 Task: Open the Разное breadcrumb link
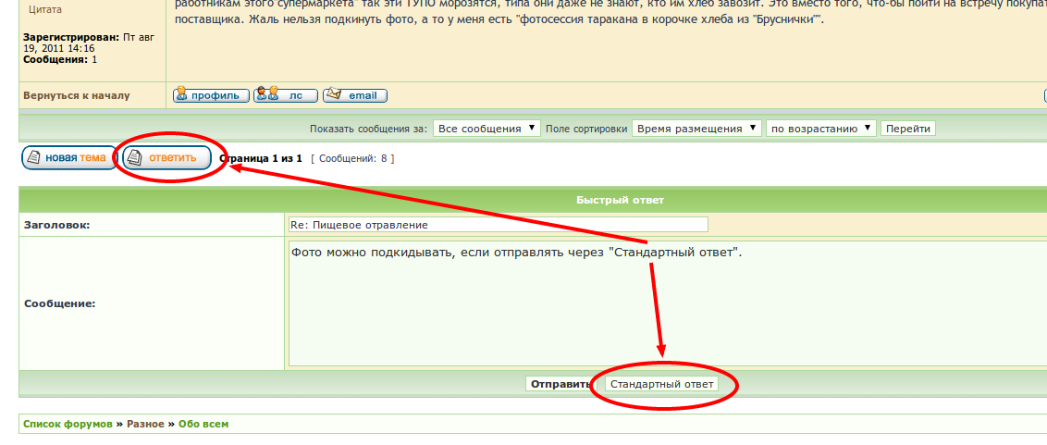(x=146, y=424)
